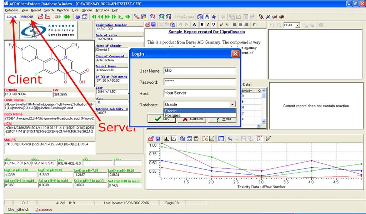Click the Print icon in main toolbar
Viewport: 366px width, 214px height.
tap(78, 17)
